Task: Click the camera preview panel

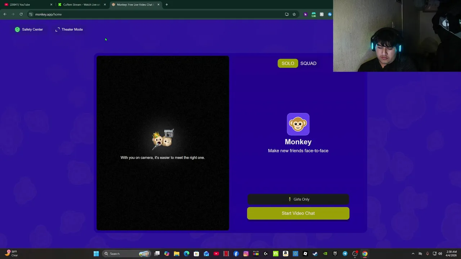Action: pos(162,143)
